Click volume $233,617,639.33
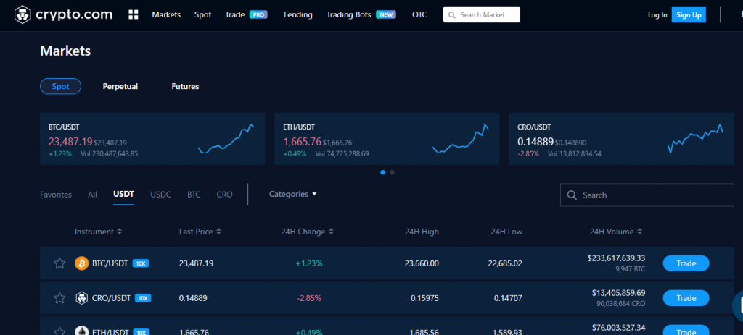The height and width of the screenshot is (335, 743). click(x=616, y=258)
